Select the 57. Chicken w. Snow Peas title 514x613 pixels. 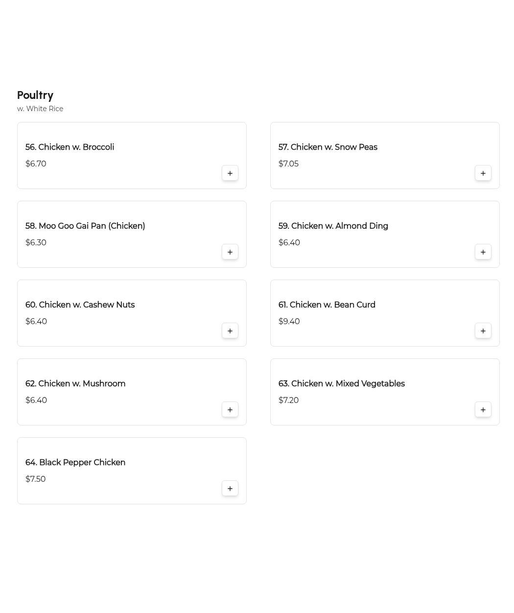[x=327, y=147]
